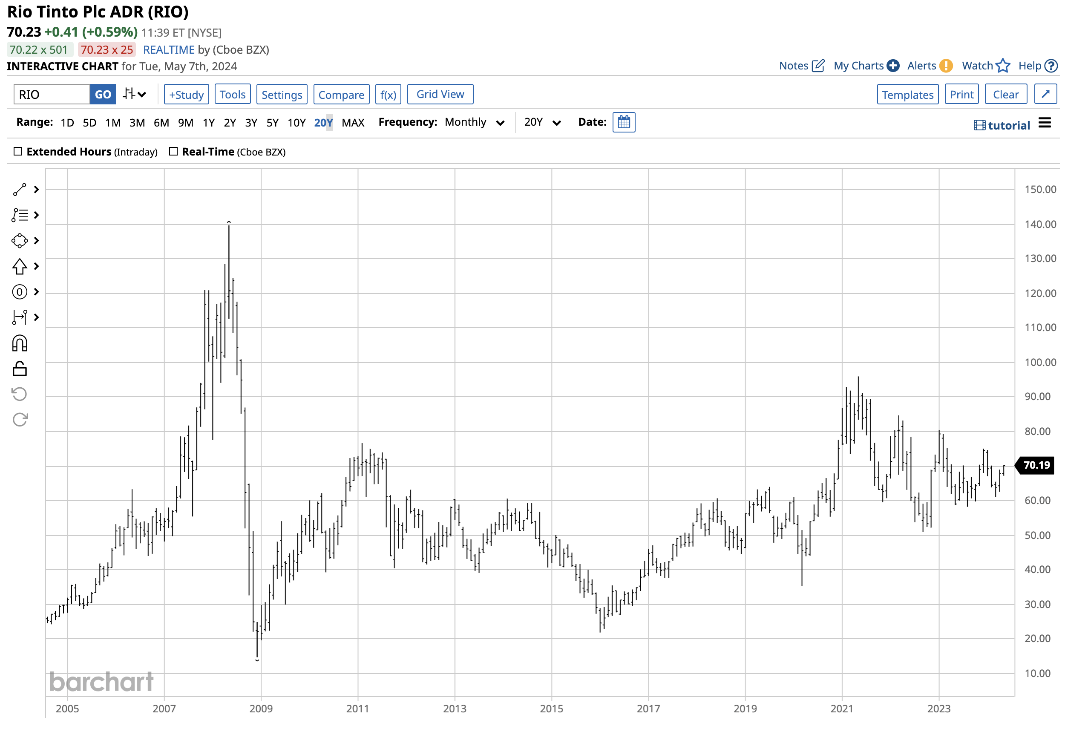
Task: Switch range to MAX
Action: tap(353, 122)
